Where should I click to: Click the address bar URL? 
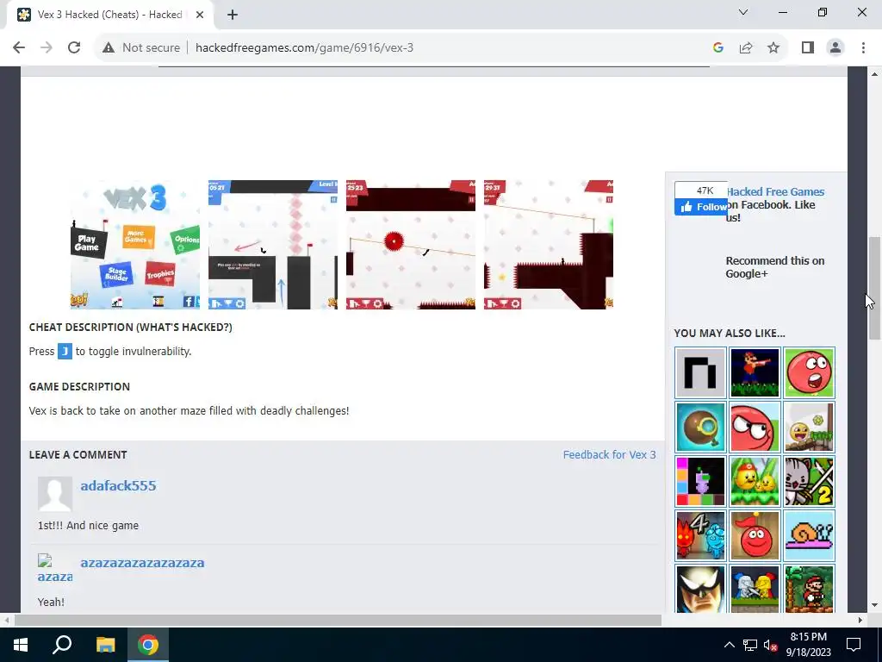304,48
